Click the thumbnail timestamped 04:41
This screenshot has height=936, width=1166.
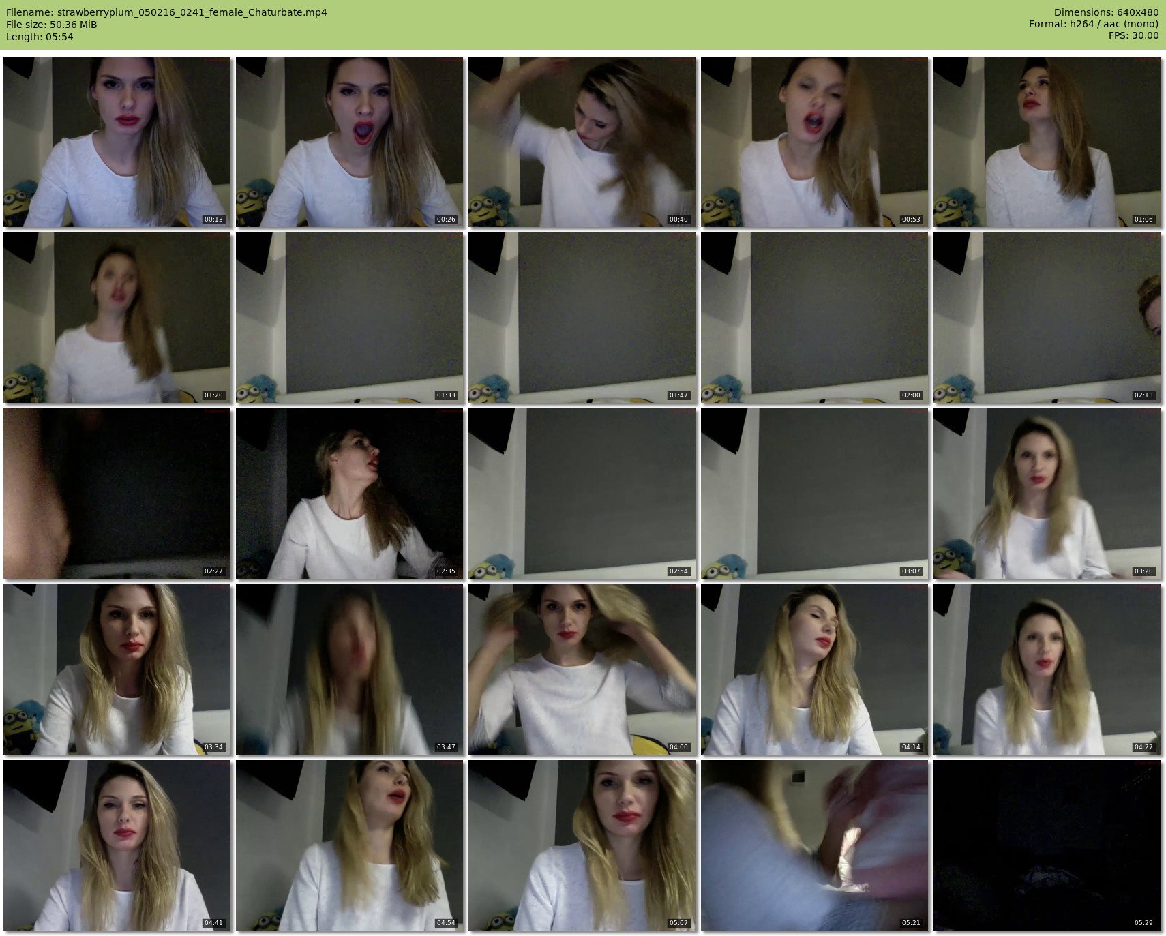117,845
